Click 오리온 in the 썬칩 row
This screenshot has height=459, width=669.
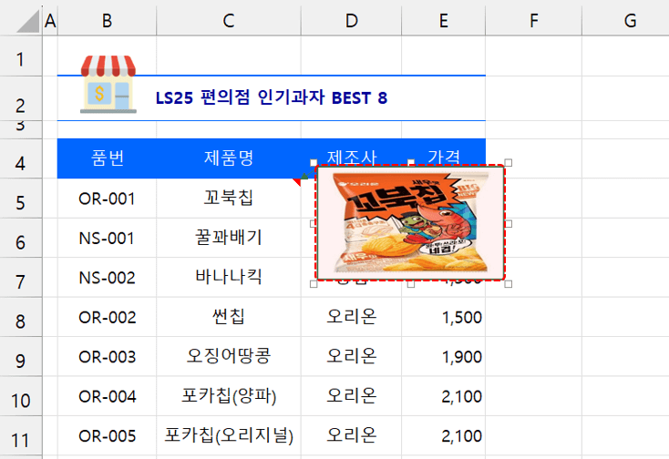coord(351,318)
